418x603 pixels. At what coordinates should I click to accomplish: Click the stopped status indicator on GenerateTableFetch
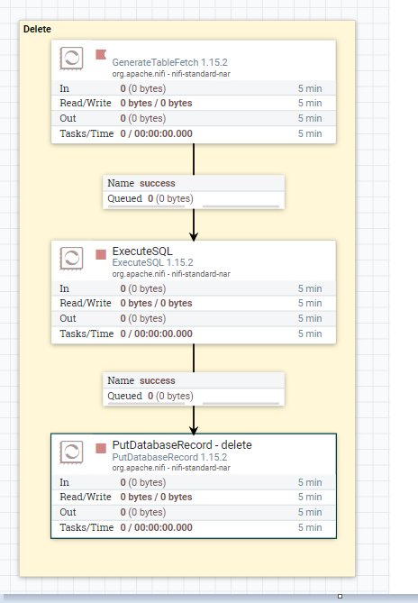coord(101,55)
